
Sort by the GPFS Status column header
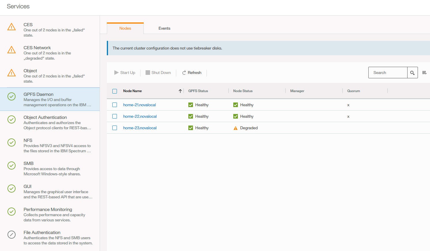[x=198, y=91]
